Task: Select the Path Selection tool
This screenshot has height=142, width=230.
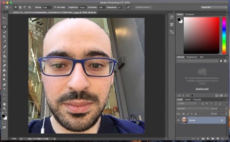Action: [x=4, y=94]
